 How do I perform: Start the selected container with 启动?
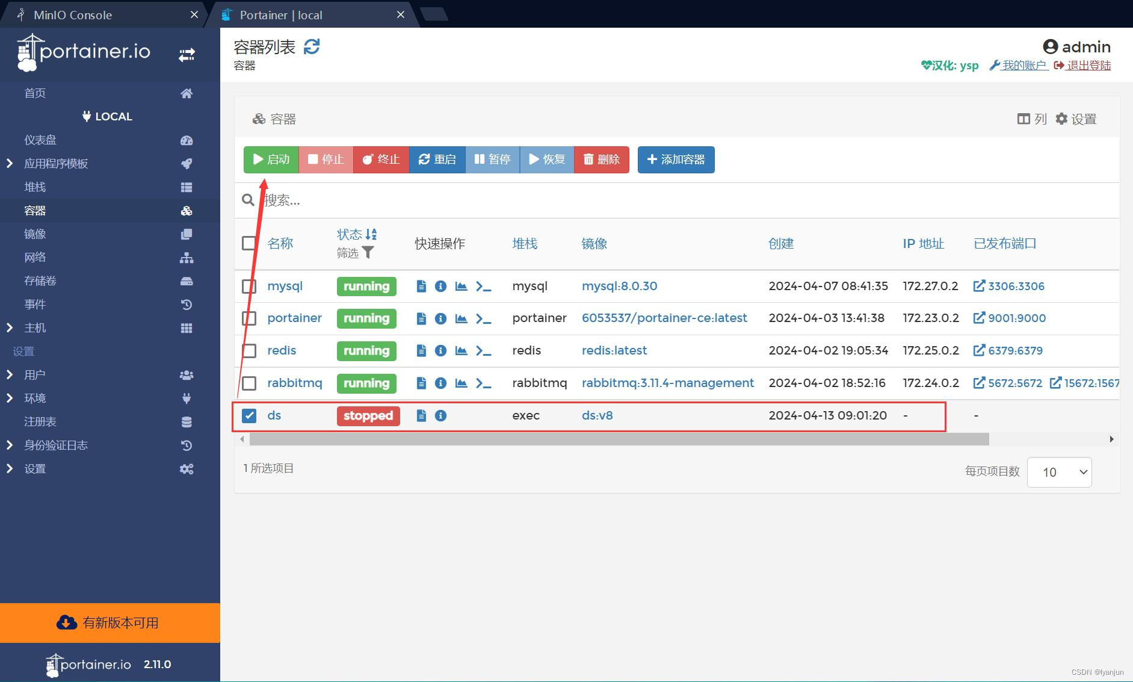coord(271,160)
